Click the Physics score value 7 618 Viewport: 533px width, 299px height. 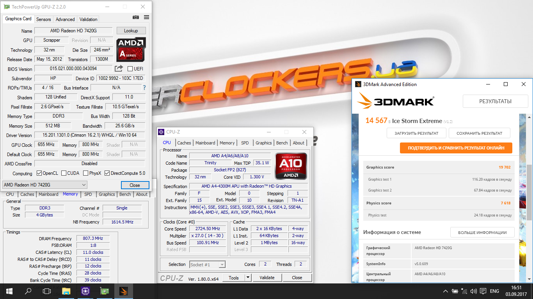point(506,203)
